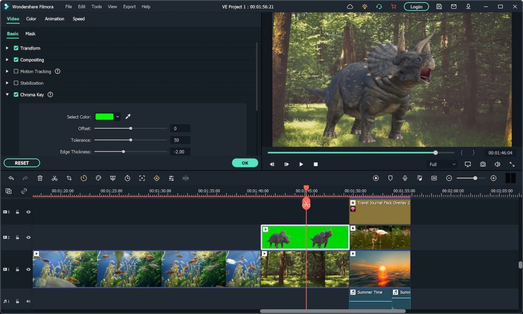Open the Export menu

pos(129,7)
